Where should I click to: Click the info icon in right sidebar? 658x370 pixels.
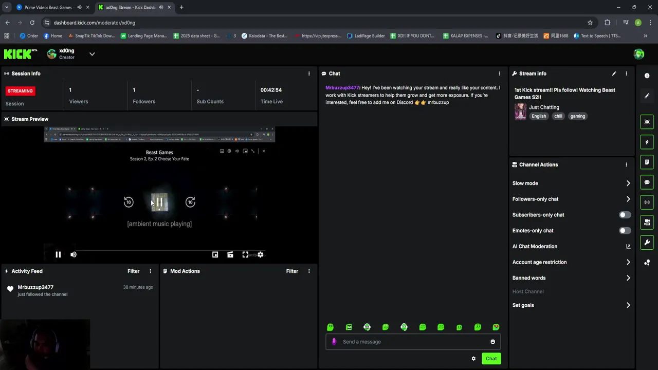click(x=647, y=76)
